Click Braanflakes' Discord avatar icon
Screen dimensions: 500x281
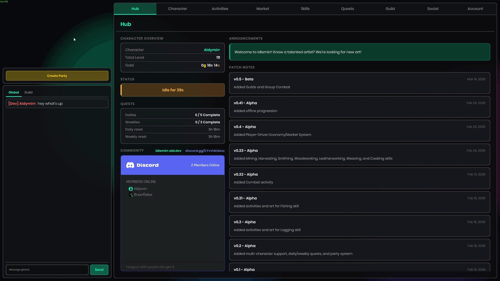[x=131, y=195]
